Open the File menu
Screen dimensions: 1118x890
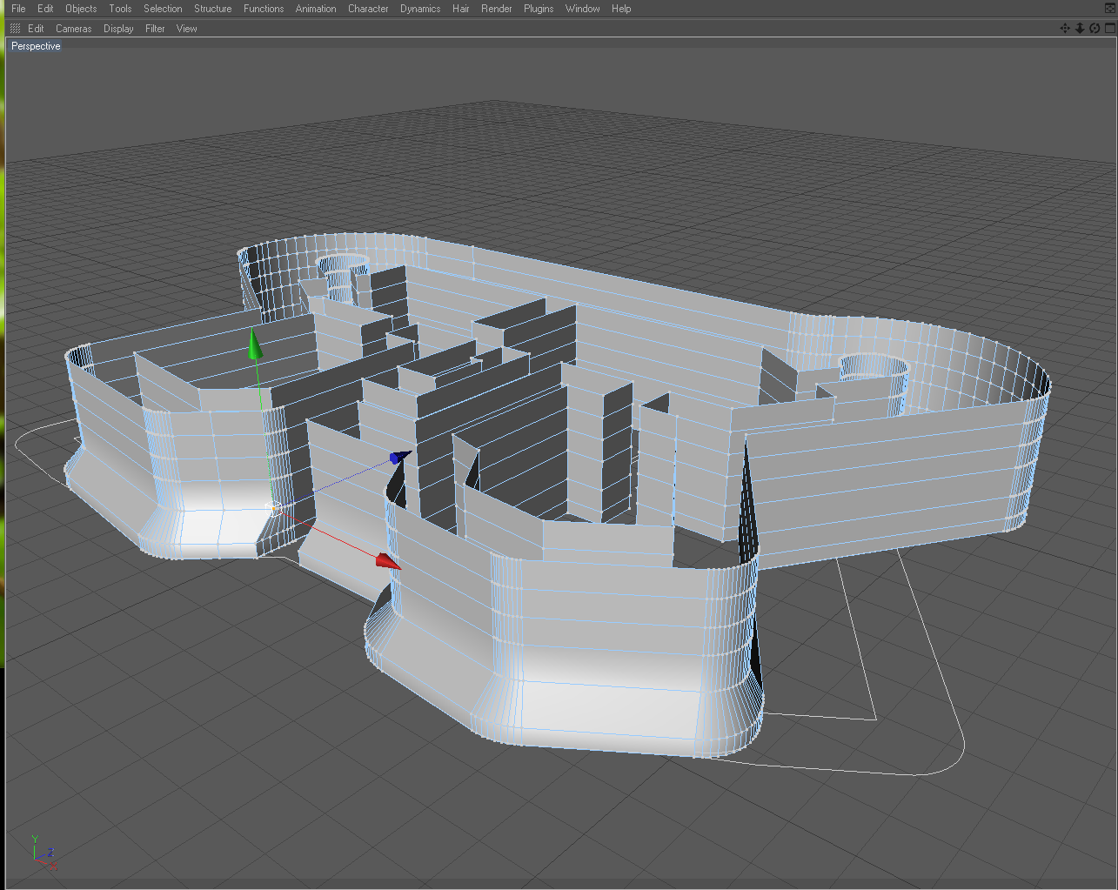tap(18, 9)
